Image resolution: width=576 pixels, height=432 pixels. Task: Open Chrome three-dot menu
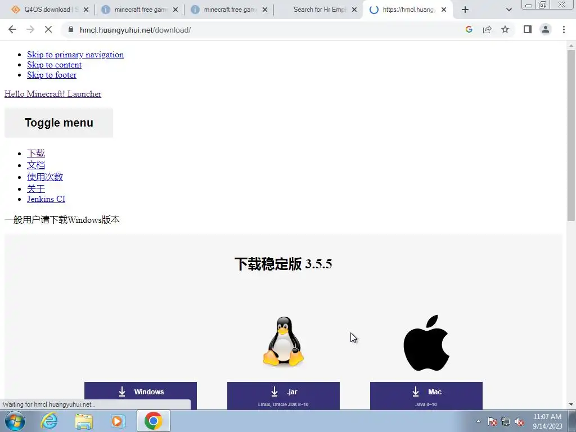[x=564, y=29]
